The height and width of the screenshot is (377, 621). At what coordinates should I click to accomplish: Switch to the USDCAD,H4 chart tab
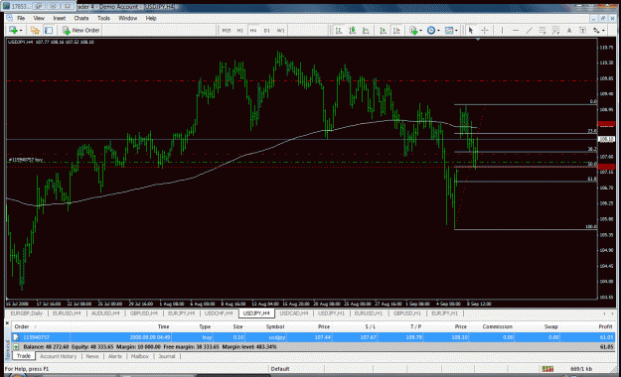click(x=294, y=314)
